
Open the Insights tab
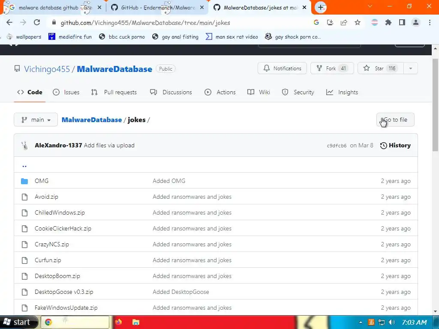pyautogui.click(x=342, y=93)
